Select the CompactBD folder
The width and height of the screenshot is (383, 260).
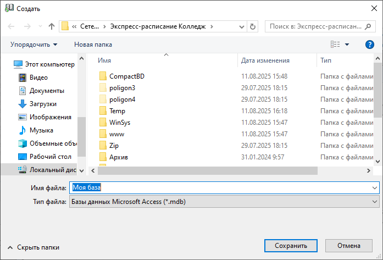pyautogui.click(x=126, y=76)
